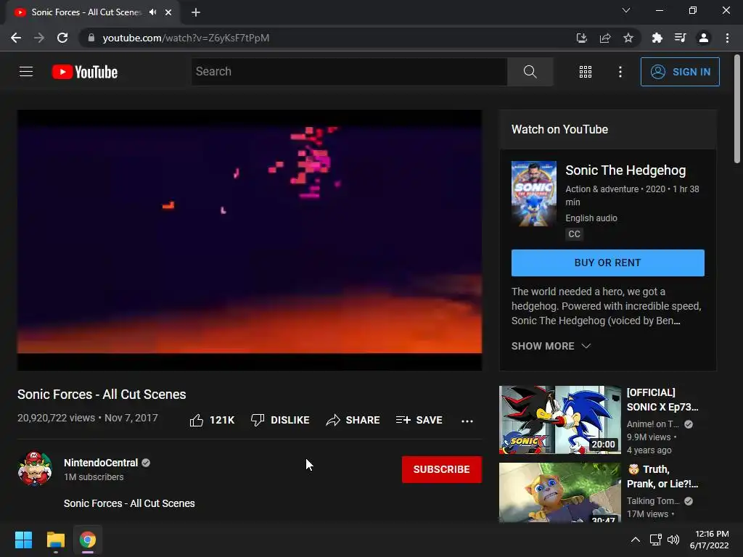Image resolution: width=743 pixels, height=557 pixels.
Task: Click the search magnifier button
Action: tap(530, 72)
